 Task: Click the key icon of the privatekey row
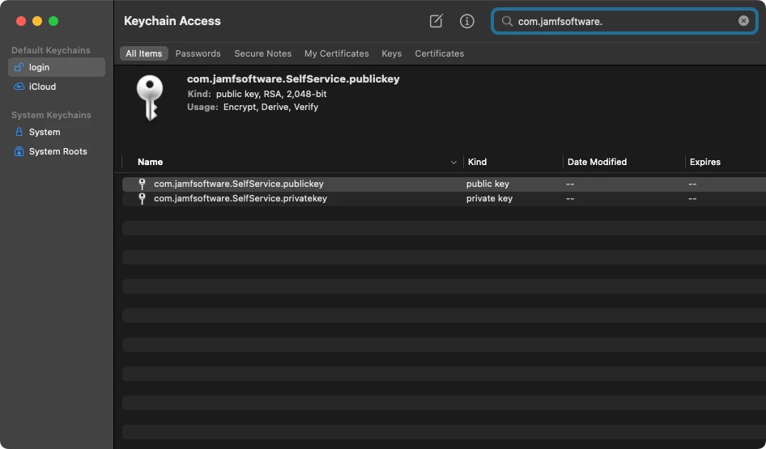pyautogui.click(x=143, y=199)
